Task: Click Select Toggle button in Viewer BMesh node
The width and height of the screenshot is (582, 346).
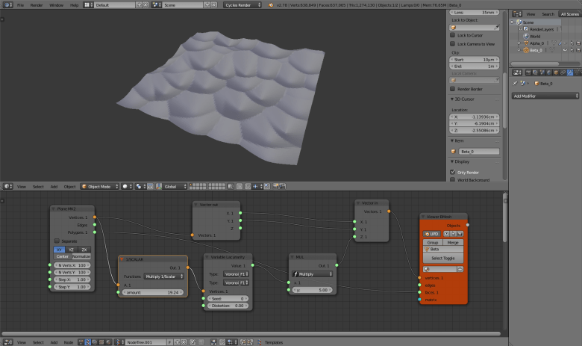Action: 443,258
